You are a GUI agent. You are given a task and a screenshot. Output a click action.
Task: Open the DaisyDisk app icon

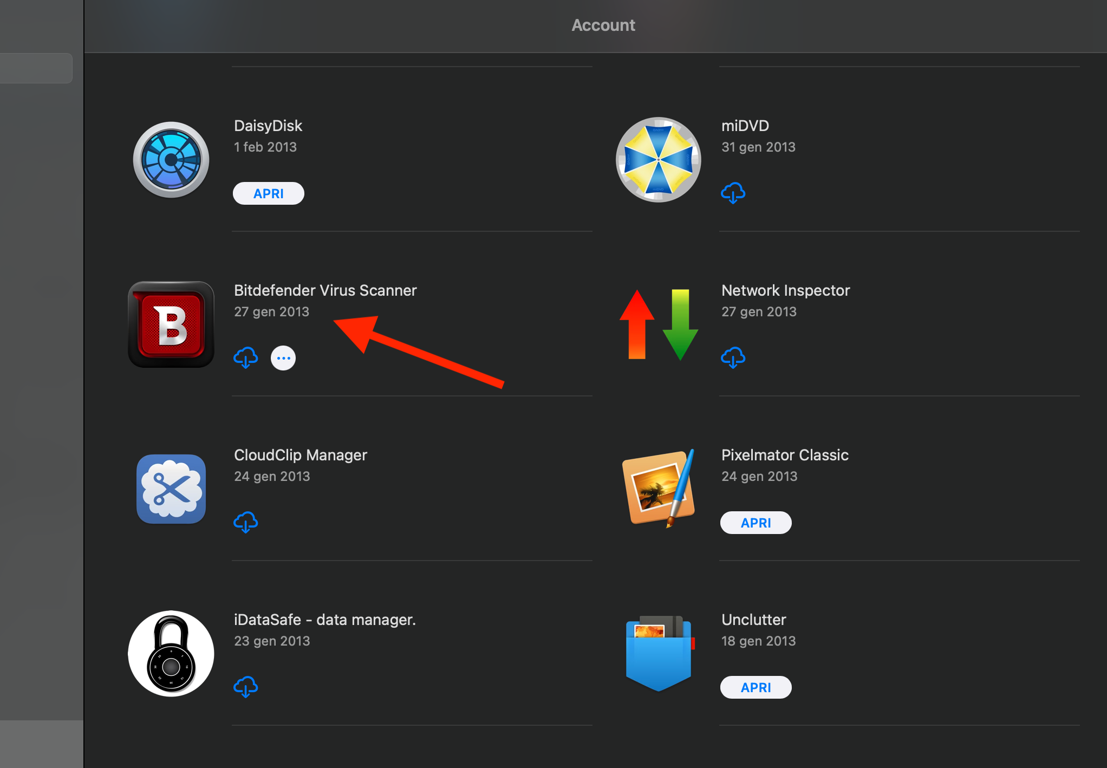171,160
